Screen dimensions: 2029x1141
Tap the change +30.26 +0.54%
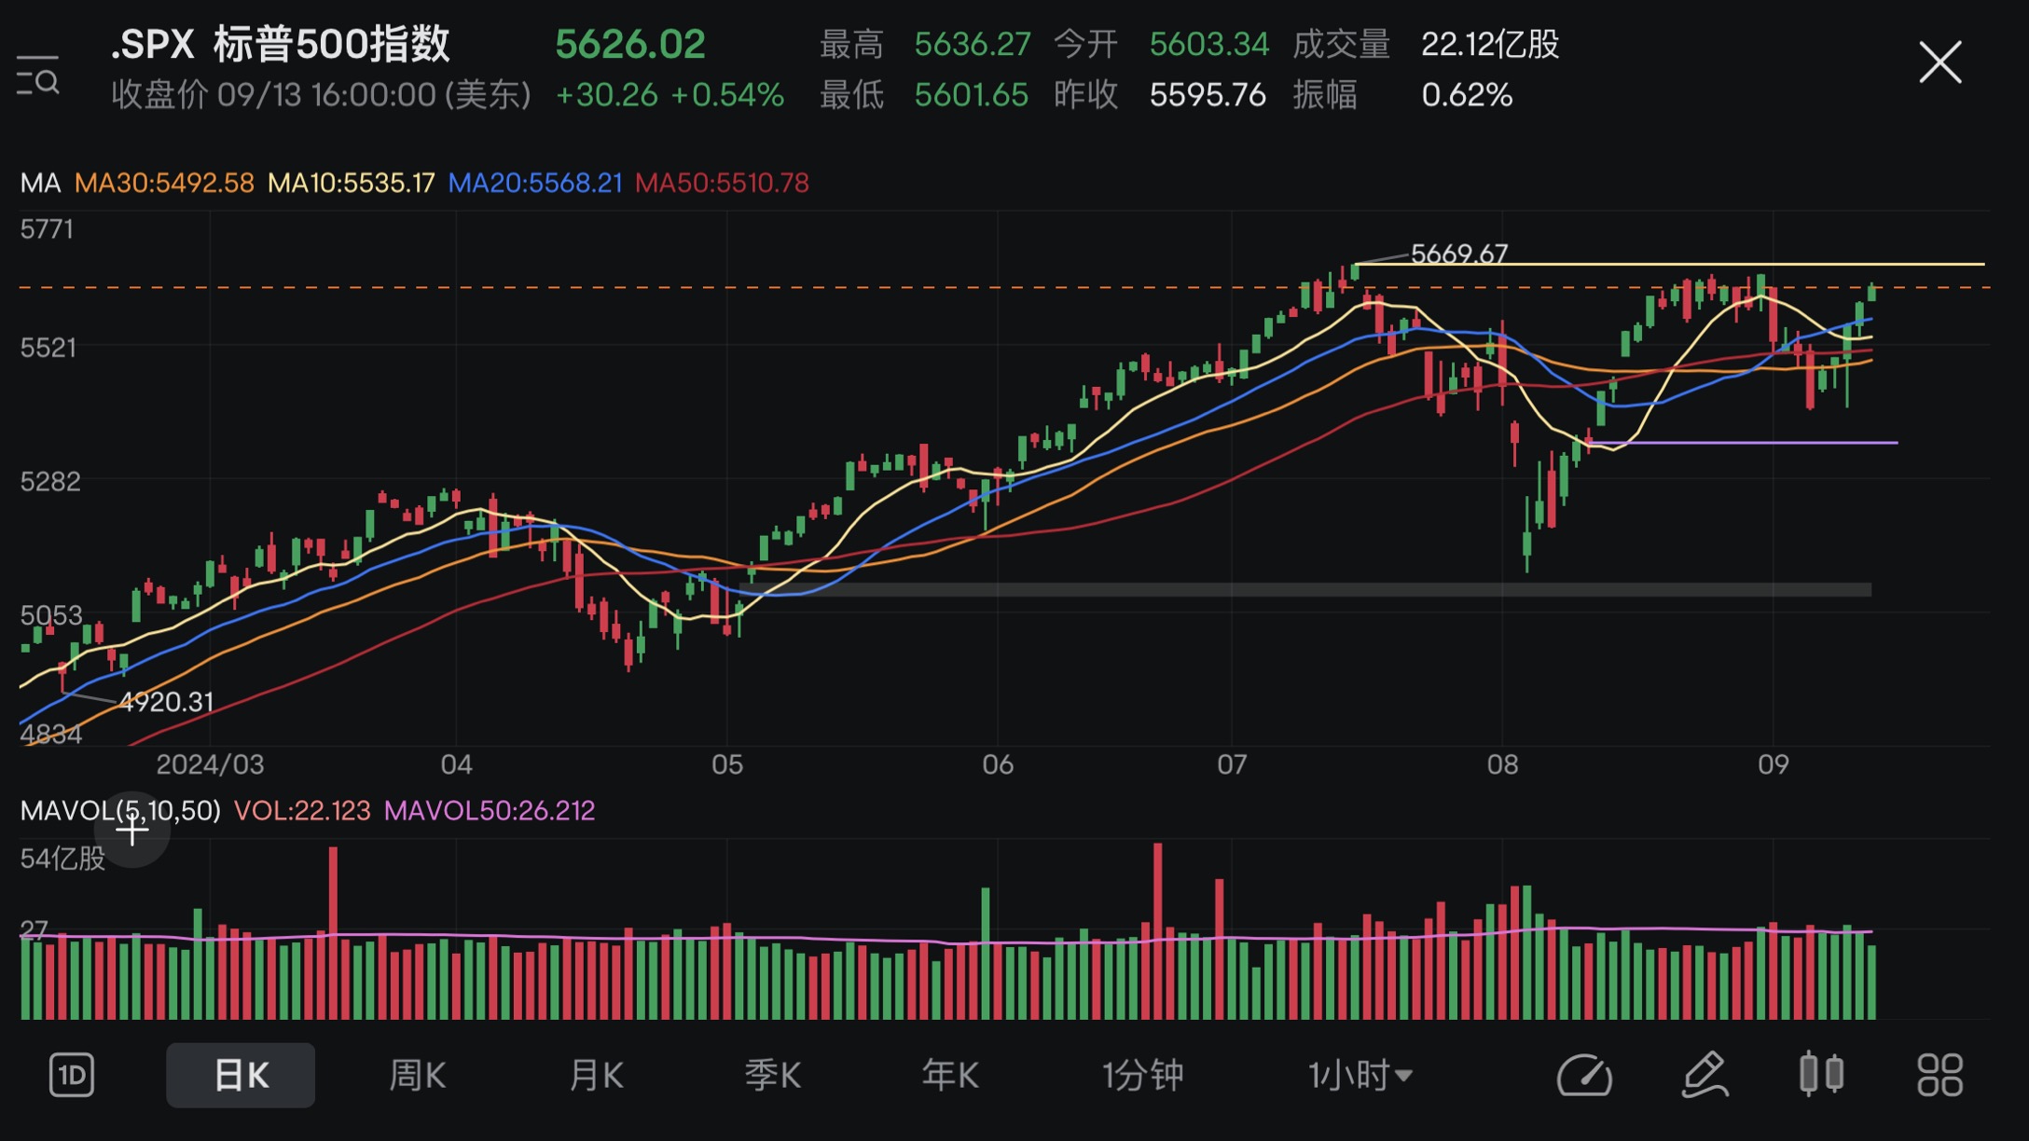[669, 95]
